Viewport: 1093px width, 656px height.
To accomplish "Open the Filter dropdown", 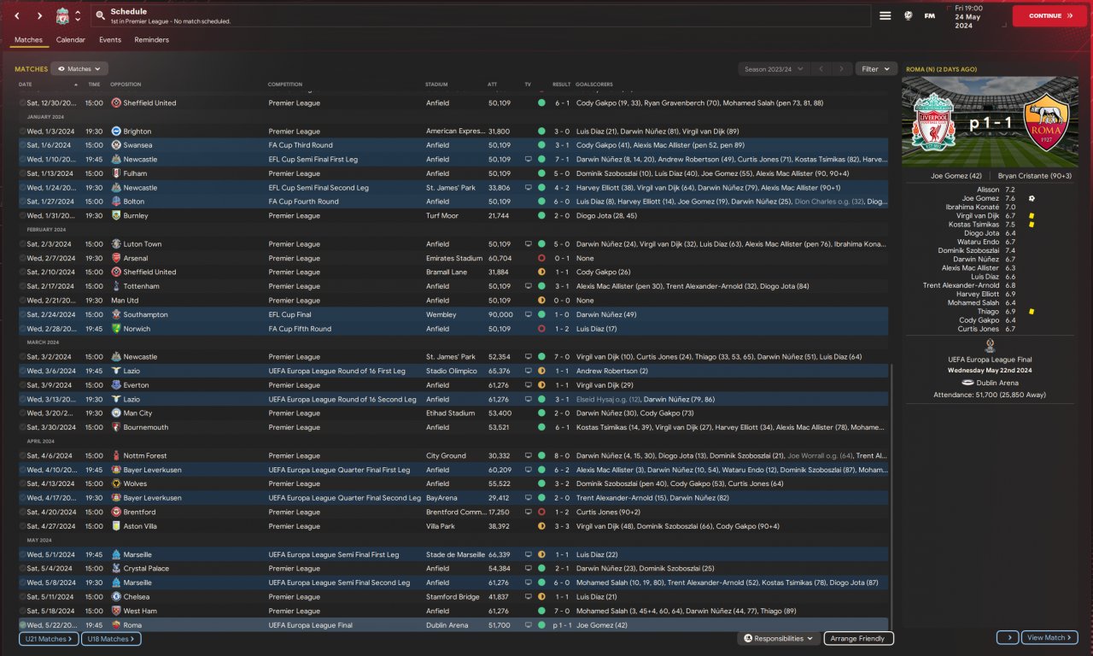I will 875,69.
